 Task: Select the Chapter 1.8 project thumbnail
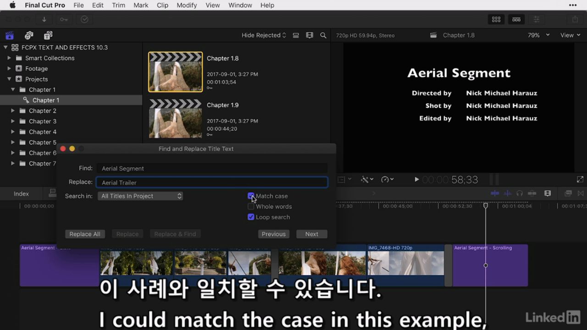(x=175, y=72)
